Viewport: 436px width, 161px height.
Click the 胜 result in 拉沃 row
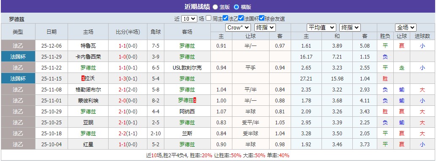point(385,78)
